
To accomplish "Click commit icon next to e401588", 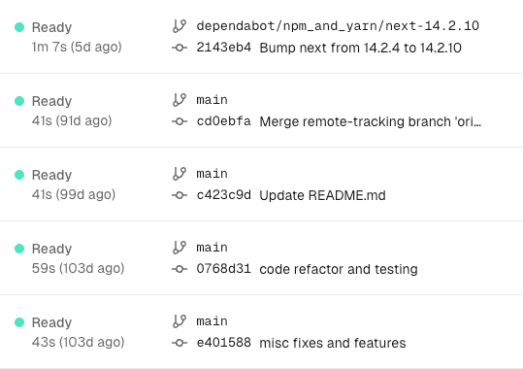I will (180, 343).
